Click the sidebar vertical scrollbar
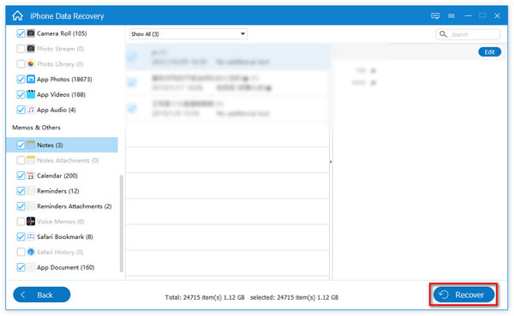This screenshot has width=514, height=316. click(x=122, y=224)
